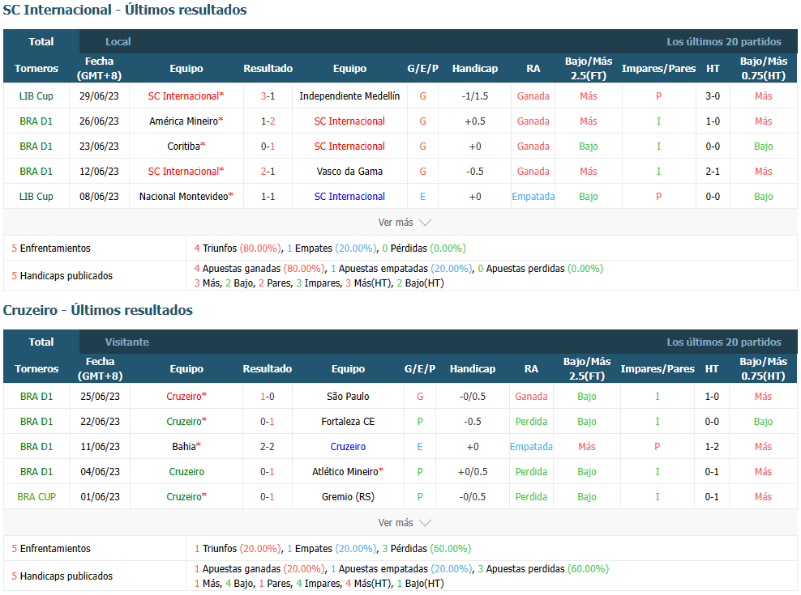Click BRA D1 in the 25/06/23 row
This screenshot has width=801, height=595.
[36, 396]
